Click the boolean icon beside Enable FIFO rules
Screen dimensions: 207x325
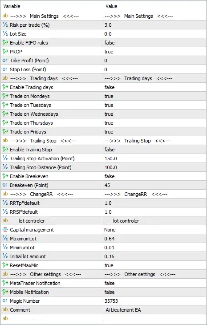pos(5,43)
